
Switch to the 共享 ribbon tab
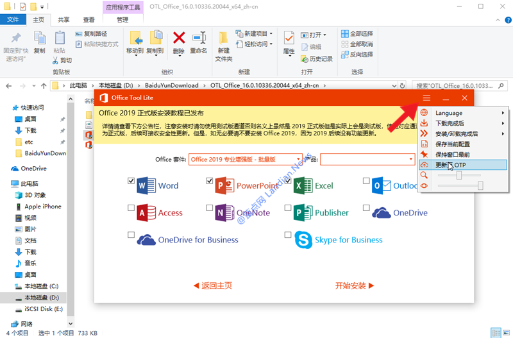pos(63,20)
